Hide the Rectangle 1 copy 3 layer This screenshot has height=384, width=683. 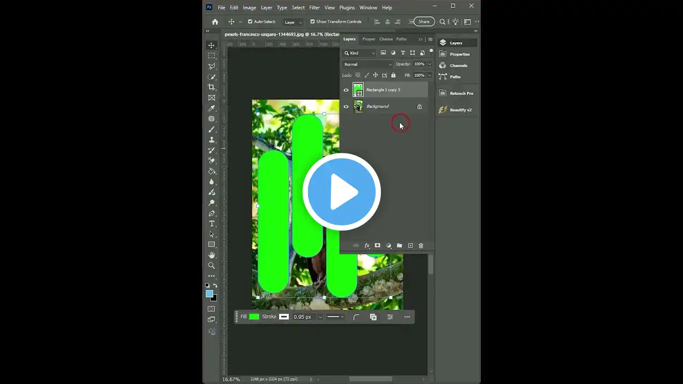[x=346, y=90]
